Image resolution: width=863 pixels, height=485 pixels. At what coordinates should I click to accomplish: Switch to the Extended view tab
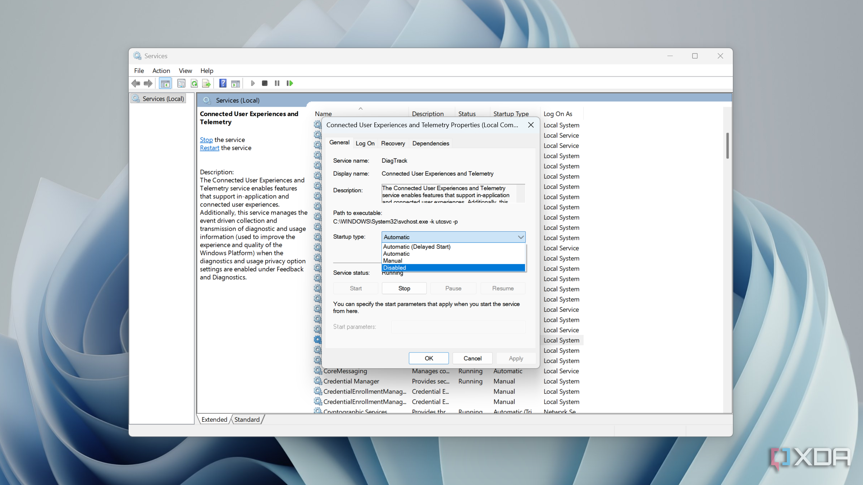tap(214, 420)
